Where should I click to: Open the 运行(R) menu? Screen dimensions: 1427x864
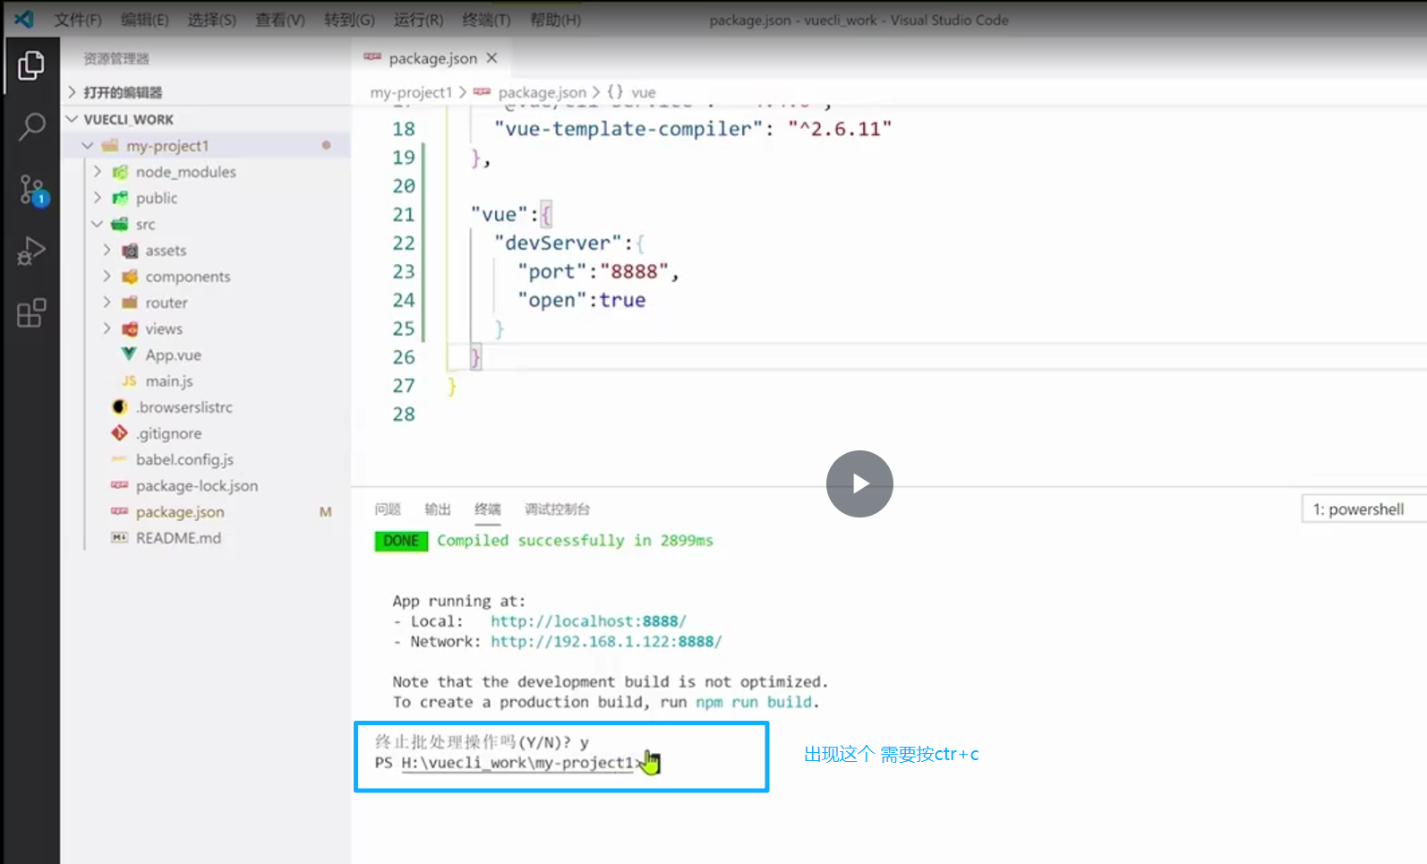click(x=418, y=20)
